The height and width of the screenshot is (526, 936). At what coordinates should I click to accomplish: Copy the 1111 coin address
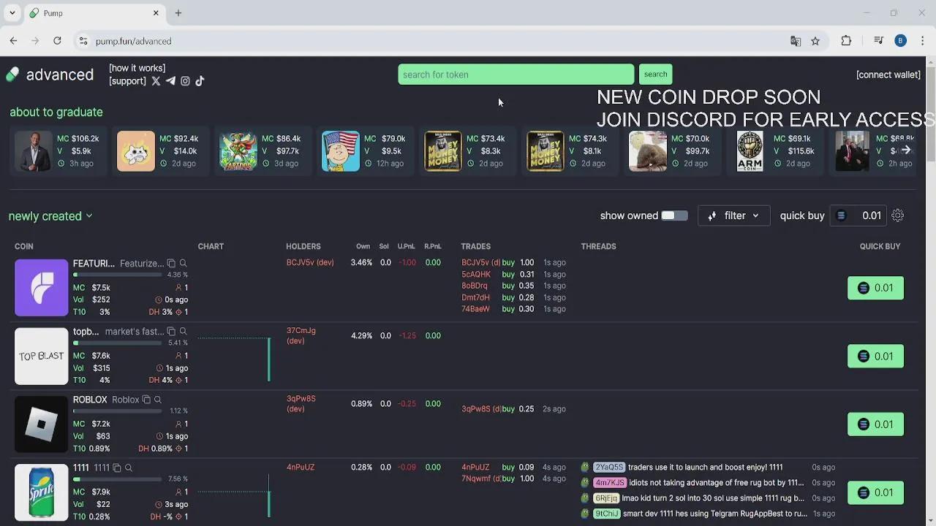point(116,468)
